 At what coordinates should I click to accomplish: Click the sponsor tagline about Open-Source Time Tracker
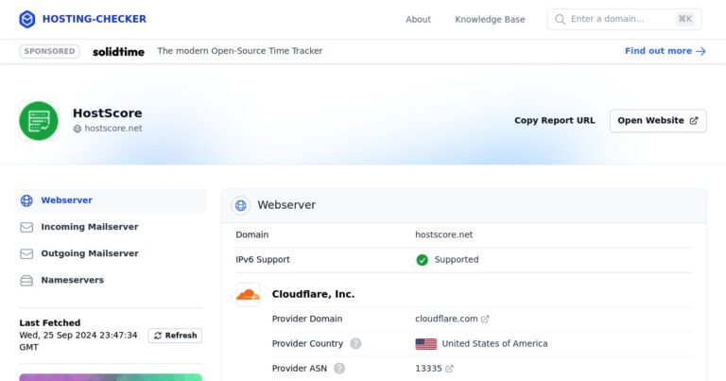click(240, 51)
